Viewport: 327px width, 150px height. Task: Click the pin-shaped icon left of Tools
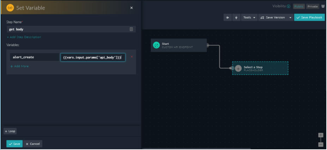tap(236, 18)
